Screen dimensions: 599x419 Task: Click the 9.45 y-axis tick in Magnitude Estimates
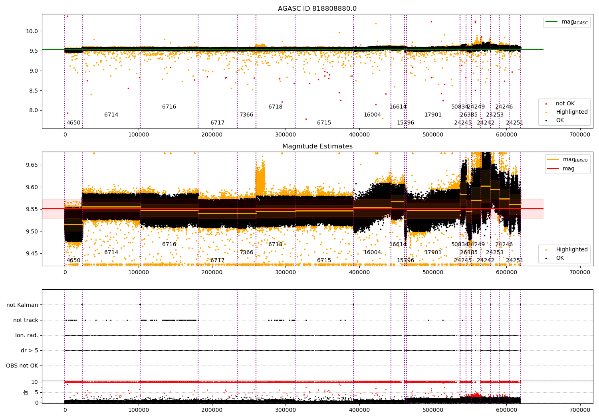point(31,253)
